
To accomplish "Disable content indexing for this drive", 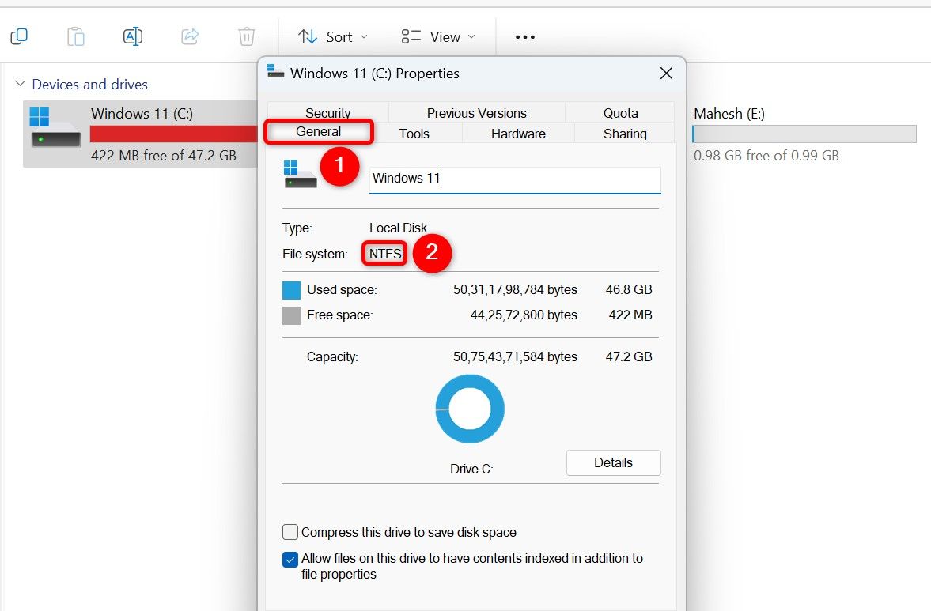I will [290, 559].
